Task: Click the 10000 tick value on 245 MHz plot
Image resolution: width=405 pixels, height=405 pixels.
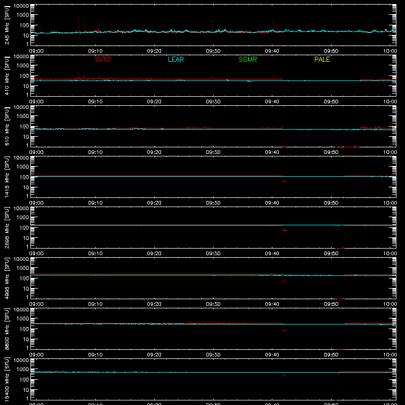Action: 21,6
